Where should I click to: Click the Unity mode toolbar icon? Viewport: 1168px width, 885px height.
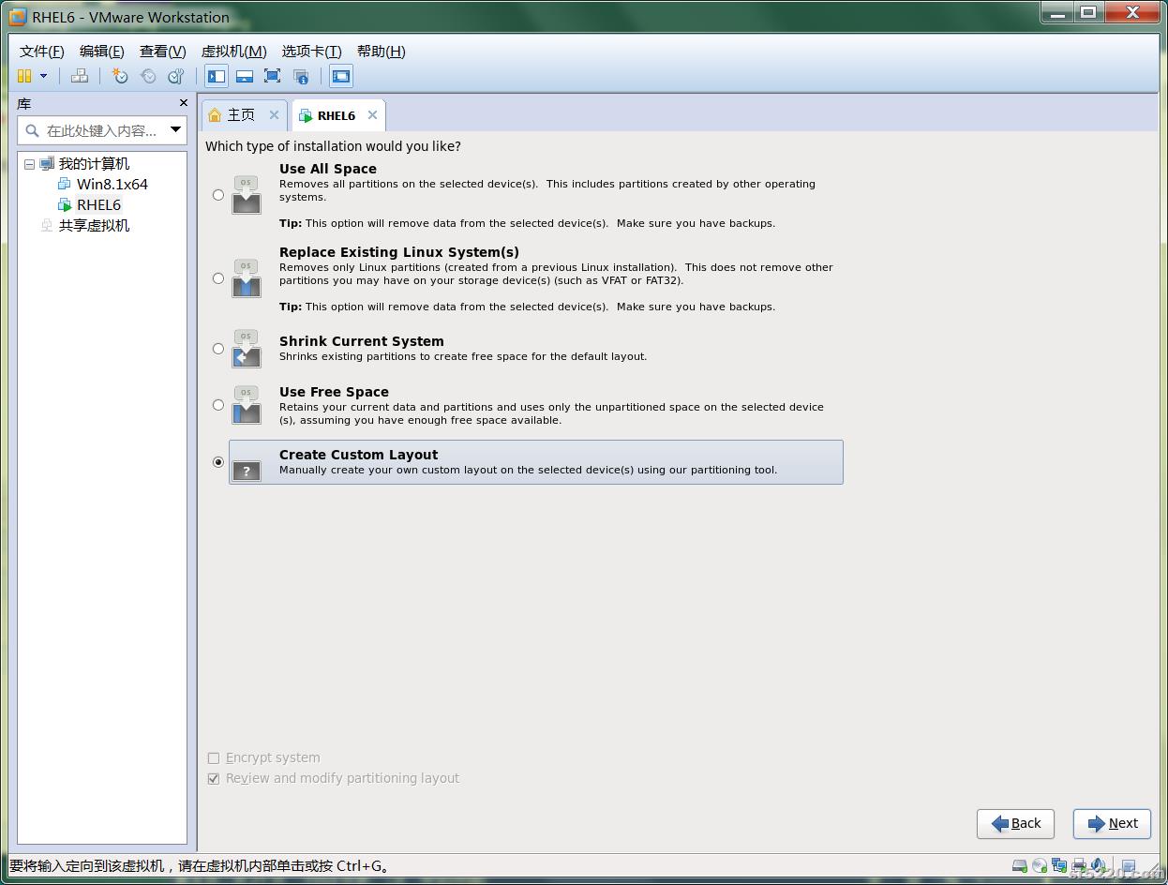click(301, 77)
